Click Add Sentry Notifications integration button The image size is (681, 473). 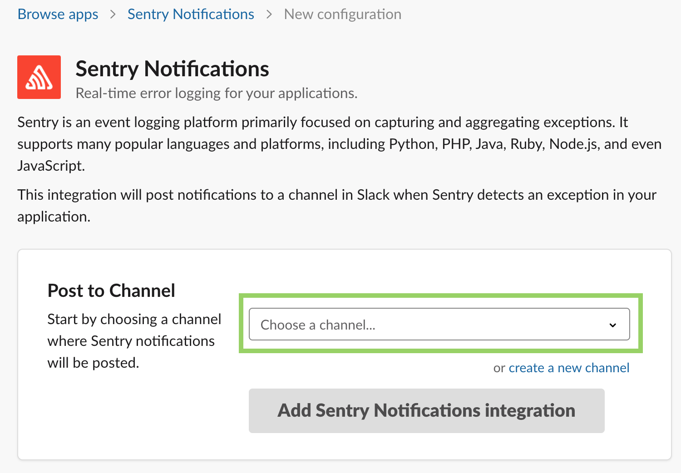coord(426,410)
